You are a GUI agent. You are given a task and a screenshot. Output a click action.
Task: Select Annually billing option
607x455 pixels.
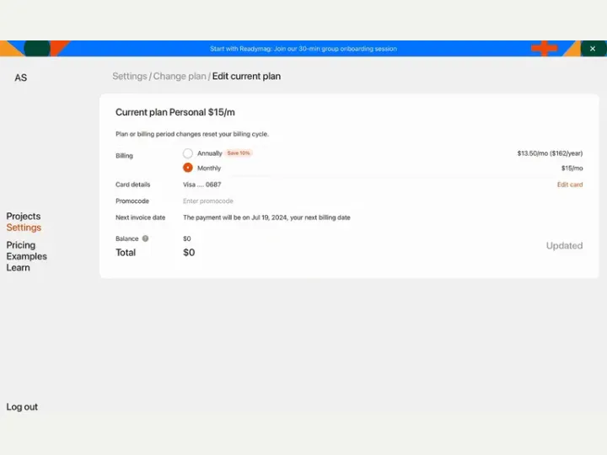click(x=188, y=153)
